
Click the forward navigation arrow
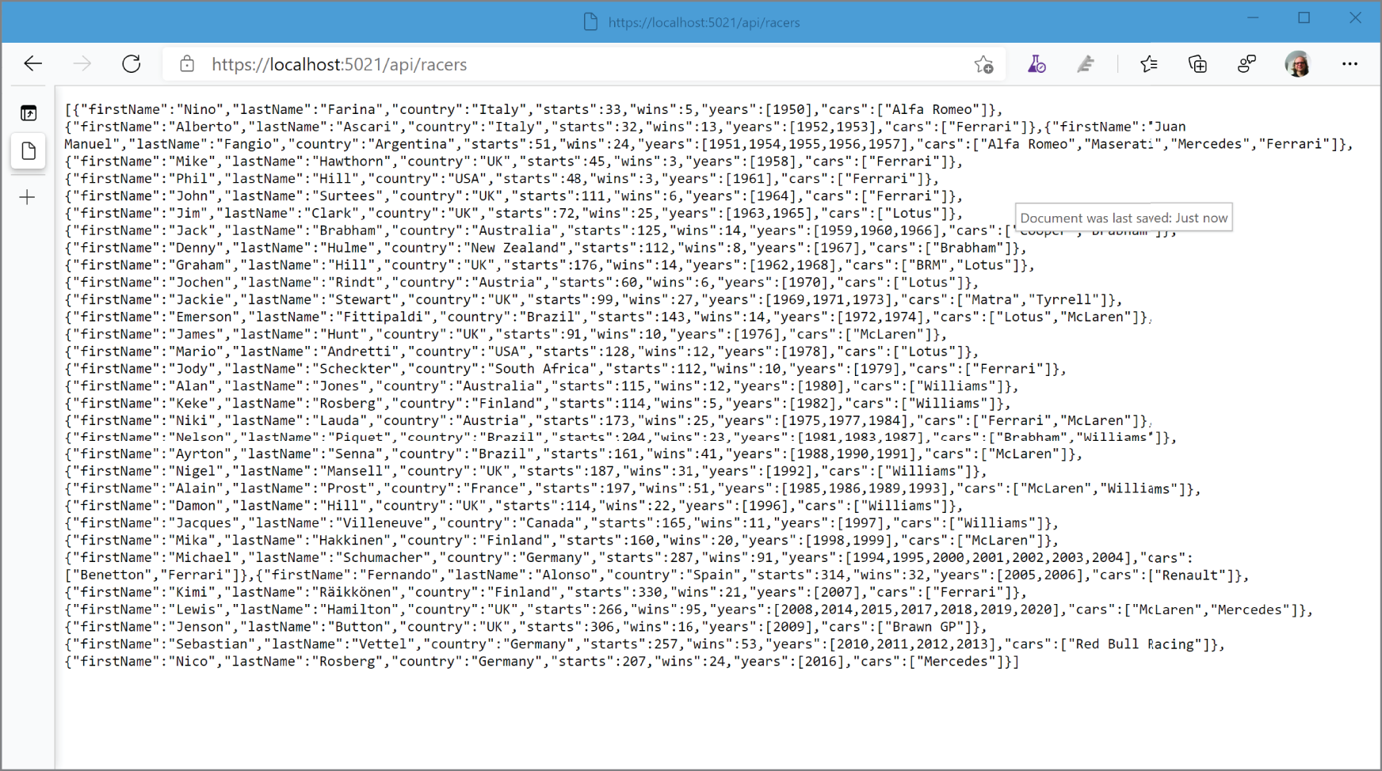pyautogui.click(x=82, y=63)
